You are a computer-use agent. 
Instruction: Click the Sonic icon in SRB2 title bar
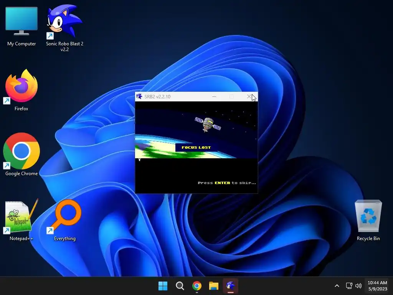[x=139, y=96]
